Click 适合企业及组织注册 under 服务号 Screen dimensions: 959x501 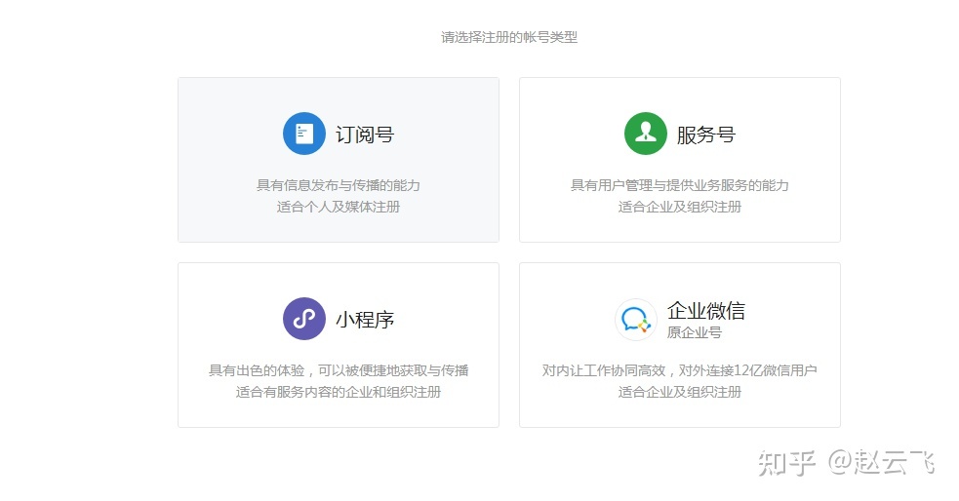[680, 207]
